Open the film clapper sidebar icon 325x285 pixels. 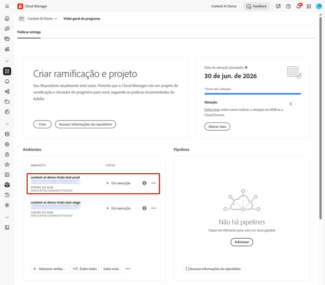click(7, 49)
